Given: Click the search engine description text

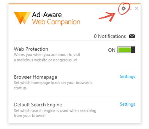Looking at the screenshot, I should click(55, 113).
